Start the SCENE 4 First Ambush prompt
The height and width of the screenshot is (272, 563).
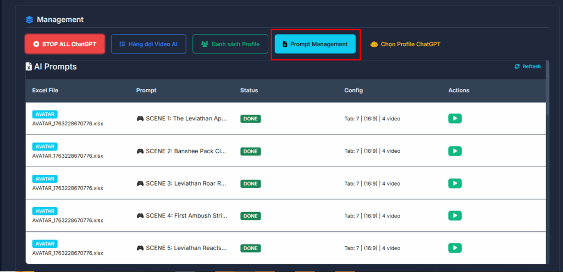[x=455, y=215]
